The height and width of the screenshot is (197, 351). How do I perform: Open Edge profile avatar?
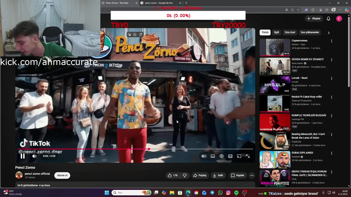click(333, 10)
